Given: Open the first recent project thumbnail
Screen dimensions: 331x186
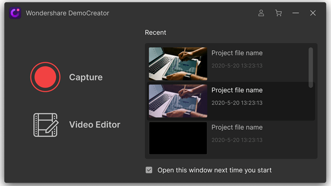Looking at the screenshot, I should pos(178,64).
